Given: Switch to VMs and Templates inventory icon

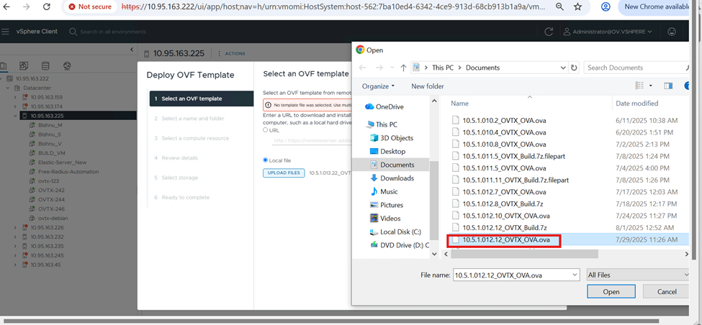Looking at the screenshot, I should tap(24, 66).
